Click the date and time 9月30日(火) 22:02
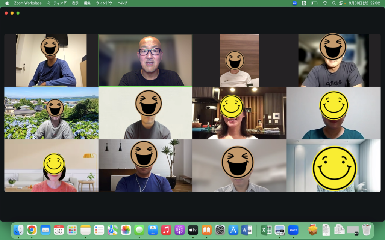The width and height of the screenshot is (385, 240). (364, 3)
